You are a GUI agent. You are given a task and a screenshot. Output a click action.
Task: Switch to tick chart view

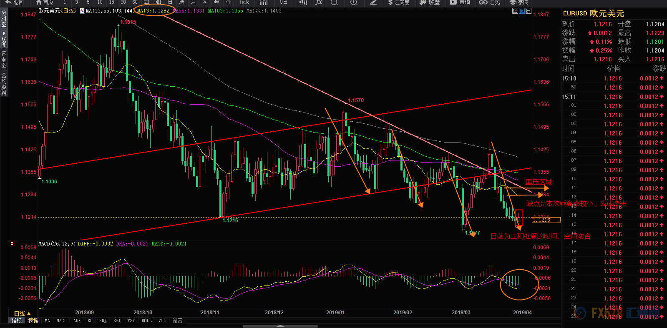tap(244, 2)
